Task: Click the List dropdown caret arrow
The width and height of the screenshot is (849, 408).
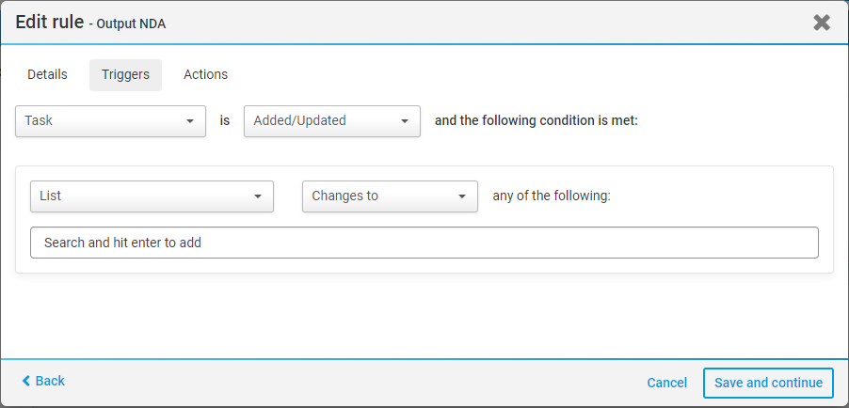Action: click(x=258, y=196)
